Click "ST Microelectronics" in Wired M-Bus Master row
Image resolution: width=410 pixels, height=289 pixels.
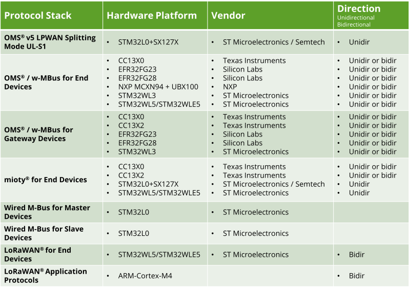[x=256, y=212]
